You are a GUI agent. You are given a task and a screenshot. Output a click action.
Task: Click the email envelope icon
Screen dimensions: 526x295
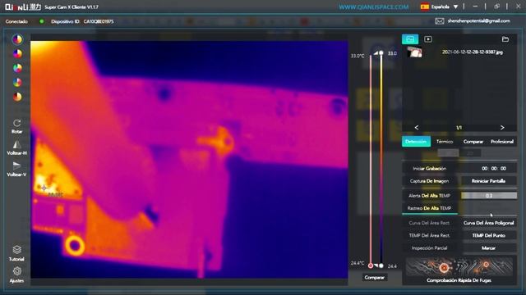[x=440, y=21]
